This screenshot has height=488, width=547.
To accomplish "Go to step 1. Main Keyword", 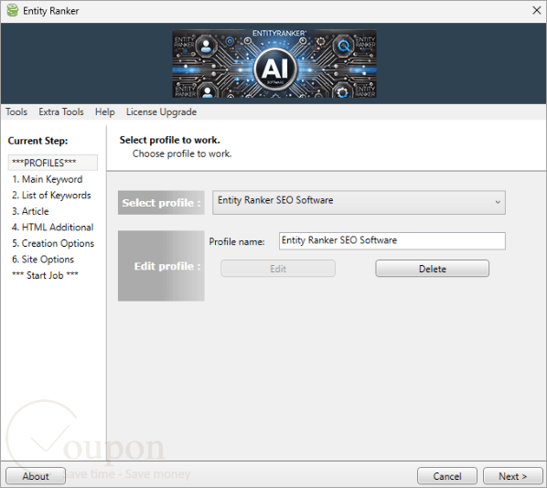I will pos(47,179).
